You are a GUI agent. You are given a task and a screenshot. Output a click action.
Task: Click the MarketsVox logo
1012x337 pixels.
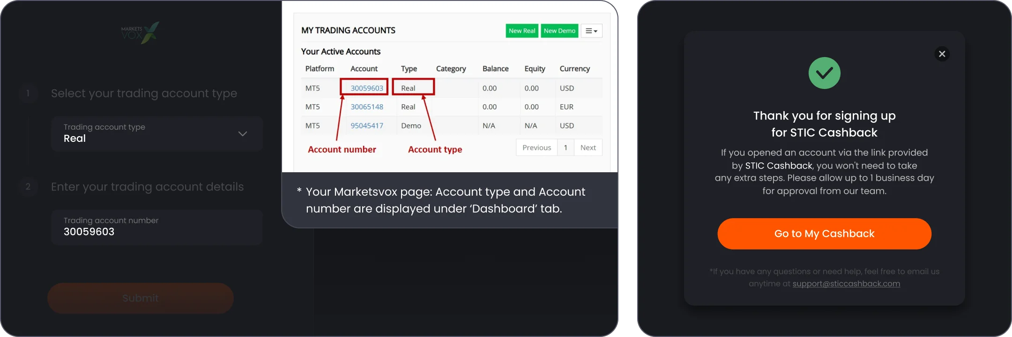coord(140,33)
